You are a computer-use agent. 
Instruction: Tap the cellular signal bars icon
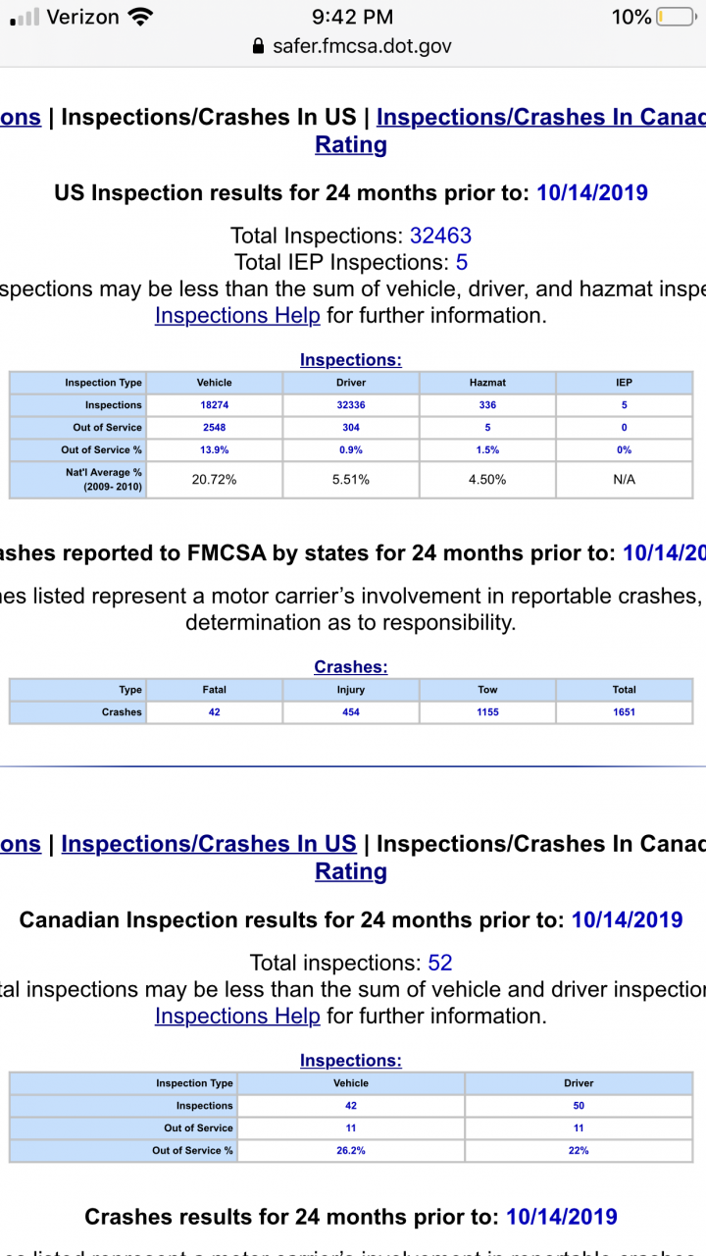click(24, 17)
